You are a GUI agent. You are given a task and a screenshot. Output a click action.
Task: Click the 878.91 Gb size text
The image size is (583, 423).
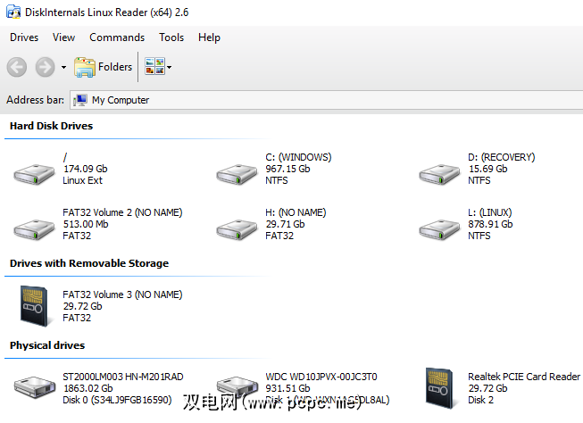[x=490, y=224]
